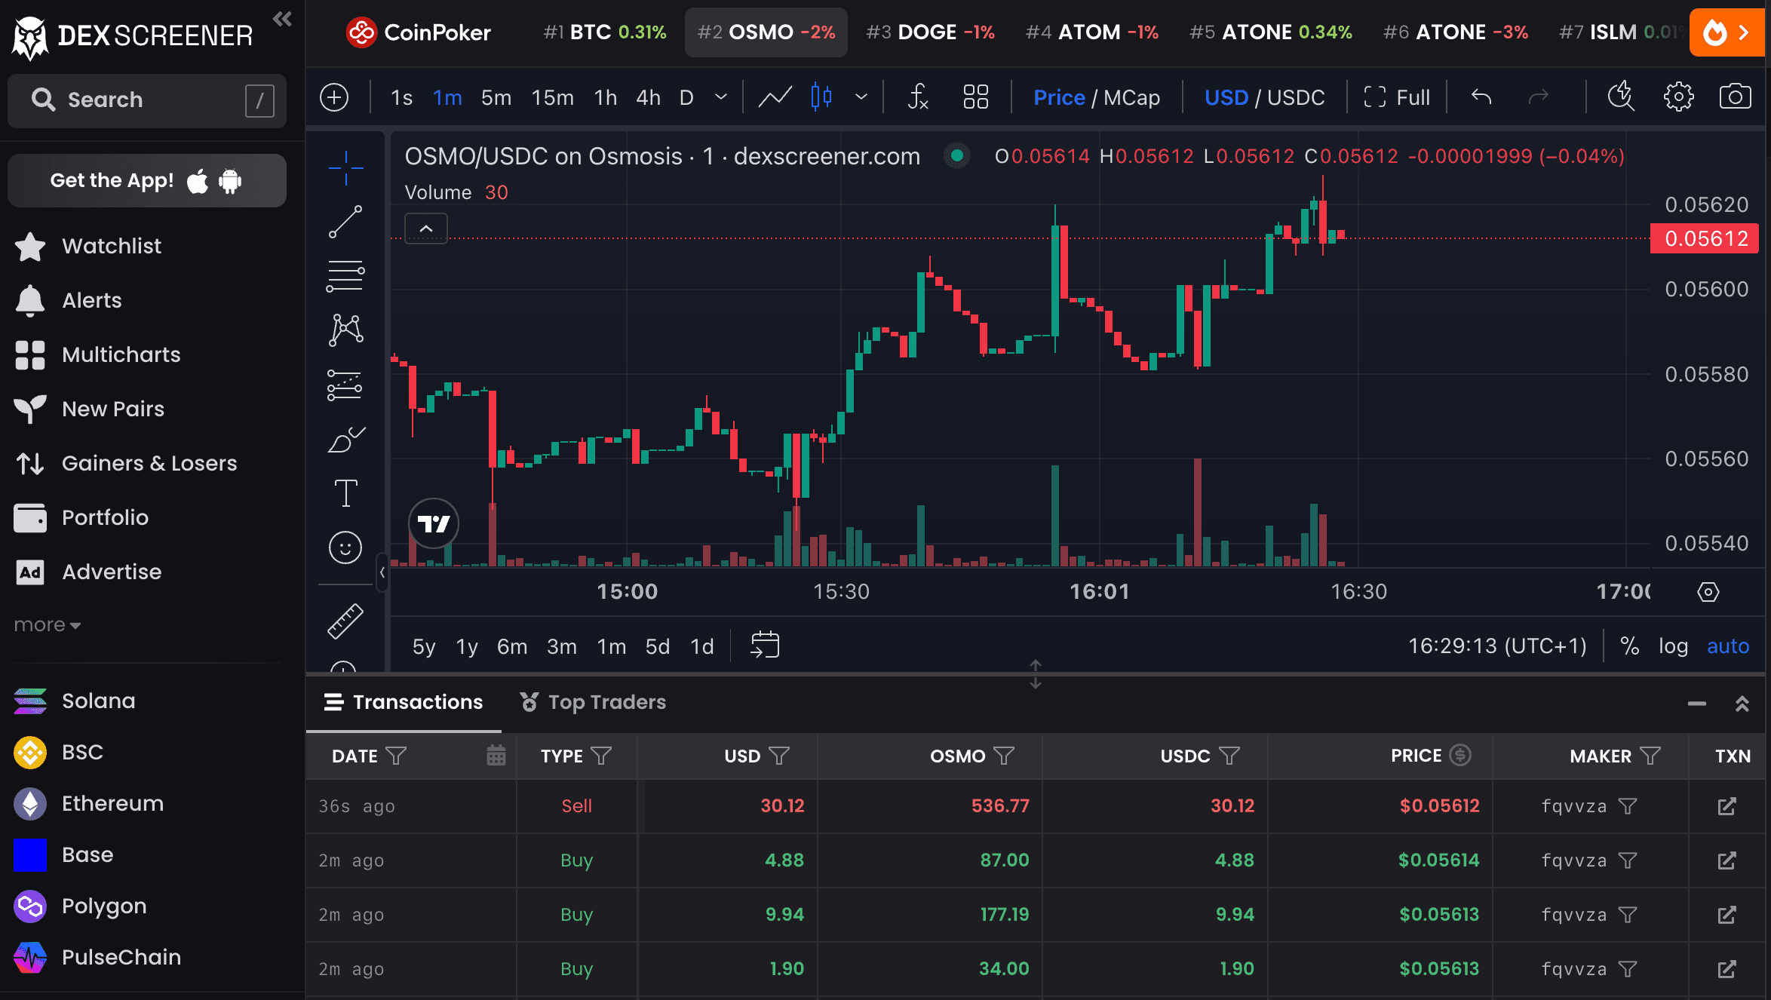Click the Get the App button
This screenshot has width=1771, height=1000.
[146, 181]
